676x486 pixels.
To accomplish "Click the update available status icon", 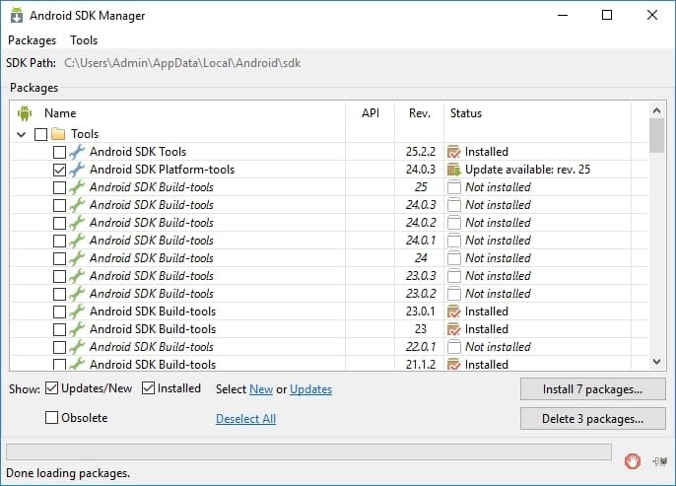I will [x=453, y=170].
